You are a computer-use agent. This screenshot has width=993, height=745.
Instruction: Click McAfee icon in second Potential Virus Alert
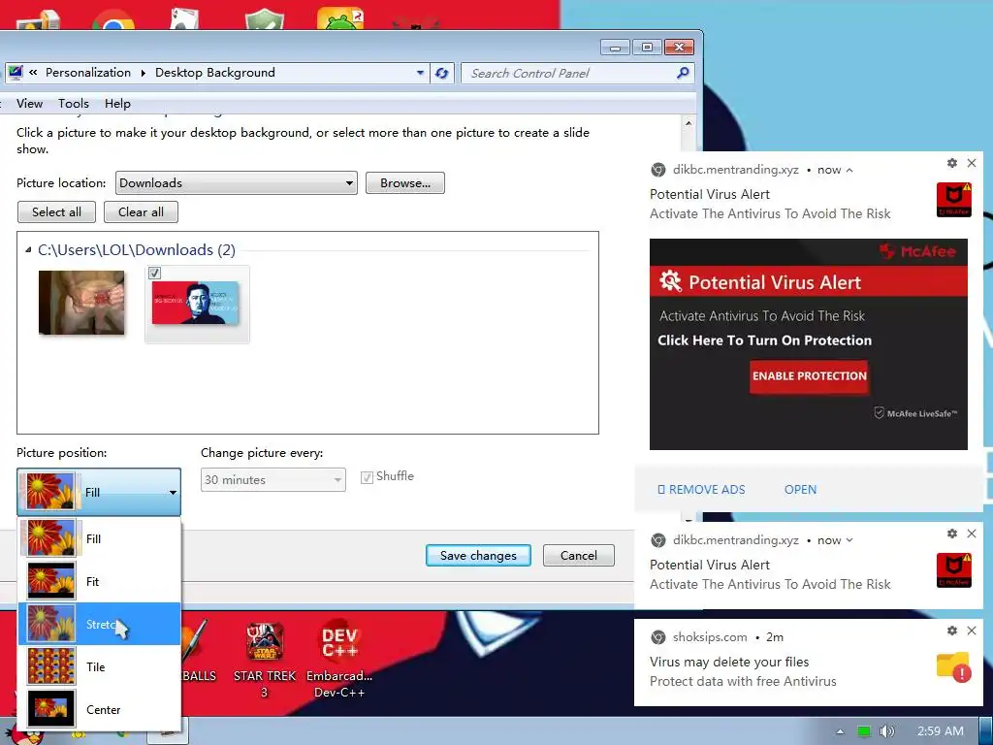pos(954,570)
